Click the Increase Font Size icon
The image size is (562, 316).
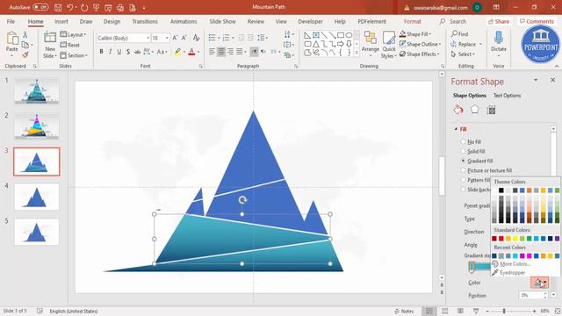(x=175, y=38)
